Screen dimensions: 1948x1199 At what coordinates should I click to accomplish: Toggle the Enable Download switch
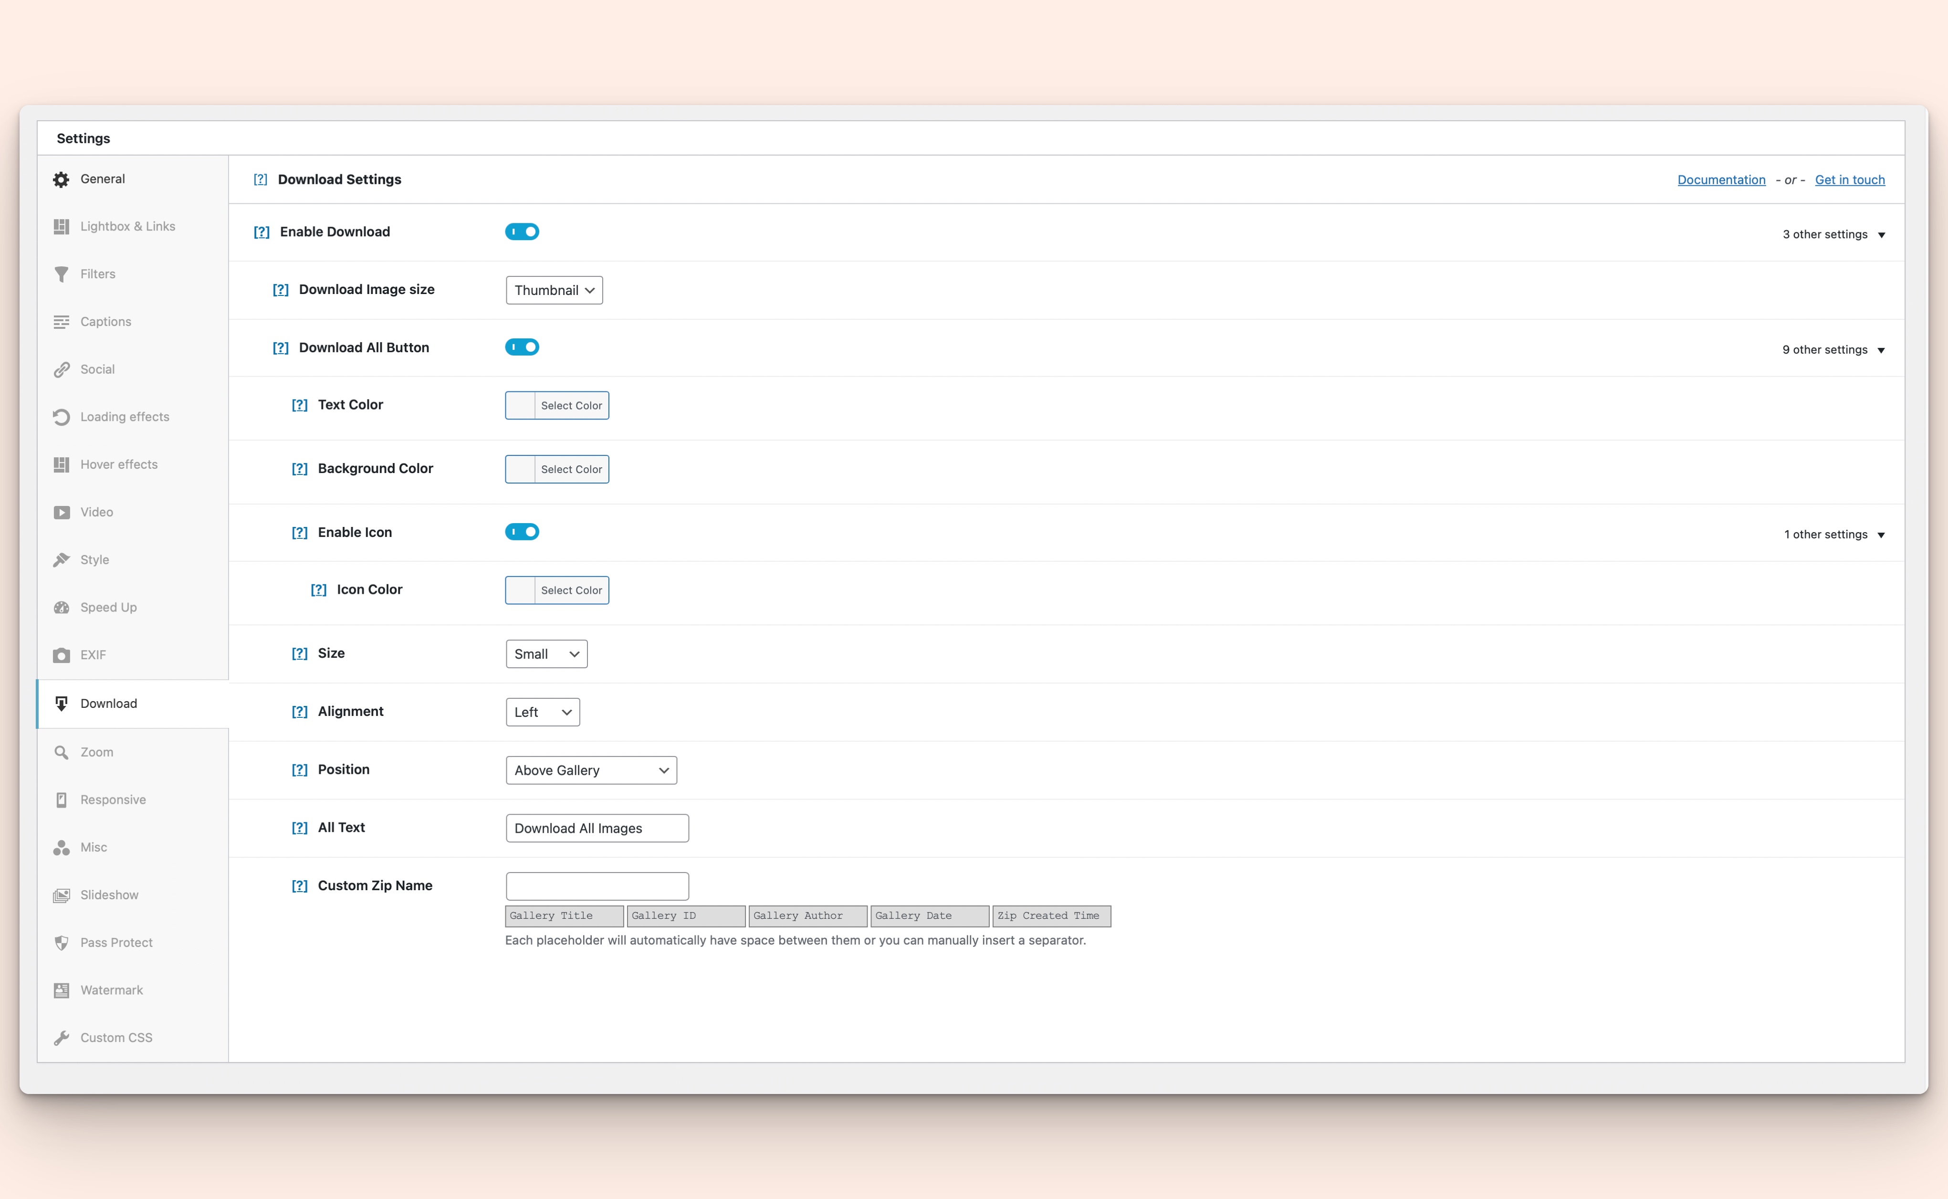pyautogui.click(x=522, y=231)
